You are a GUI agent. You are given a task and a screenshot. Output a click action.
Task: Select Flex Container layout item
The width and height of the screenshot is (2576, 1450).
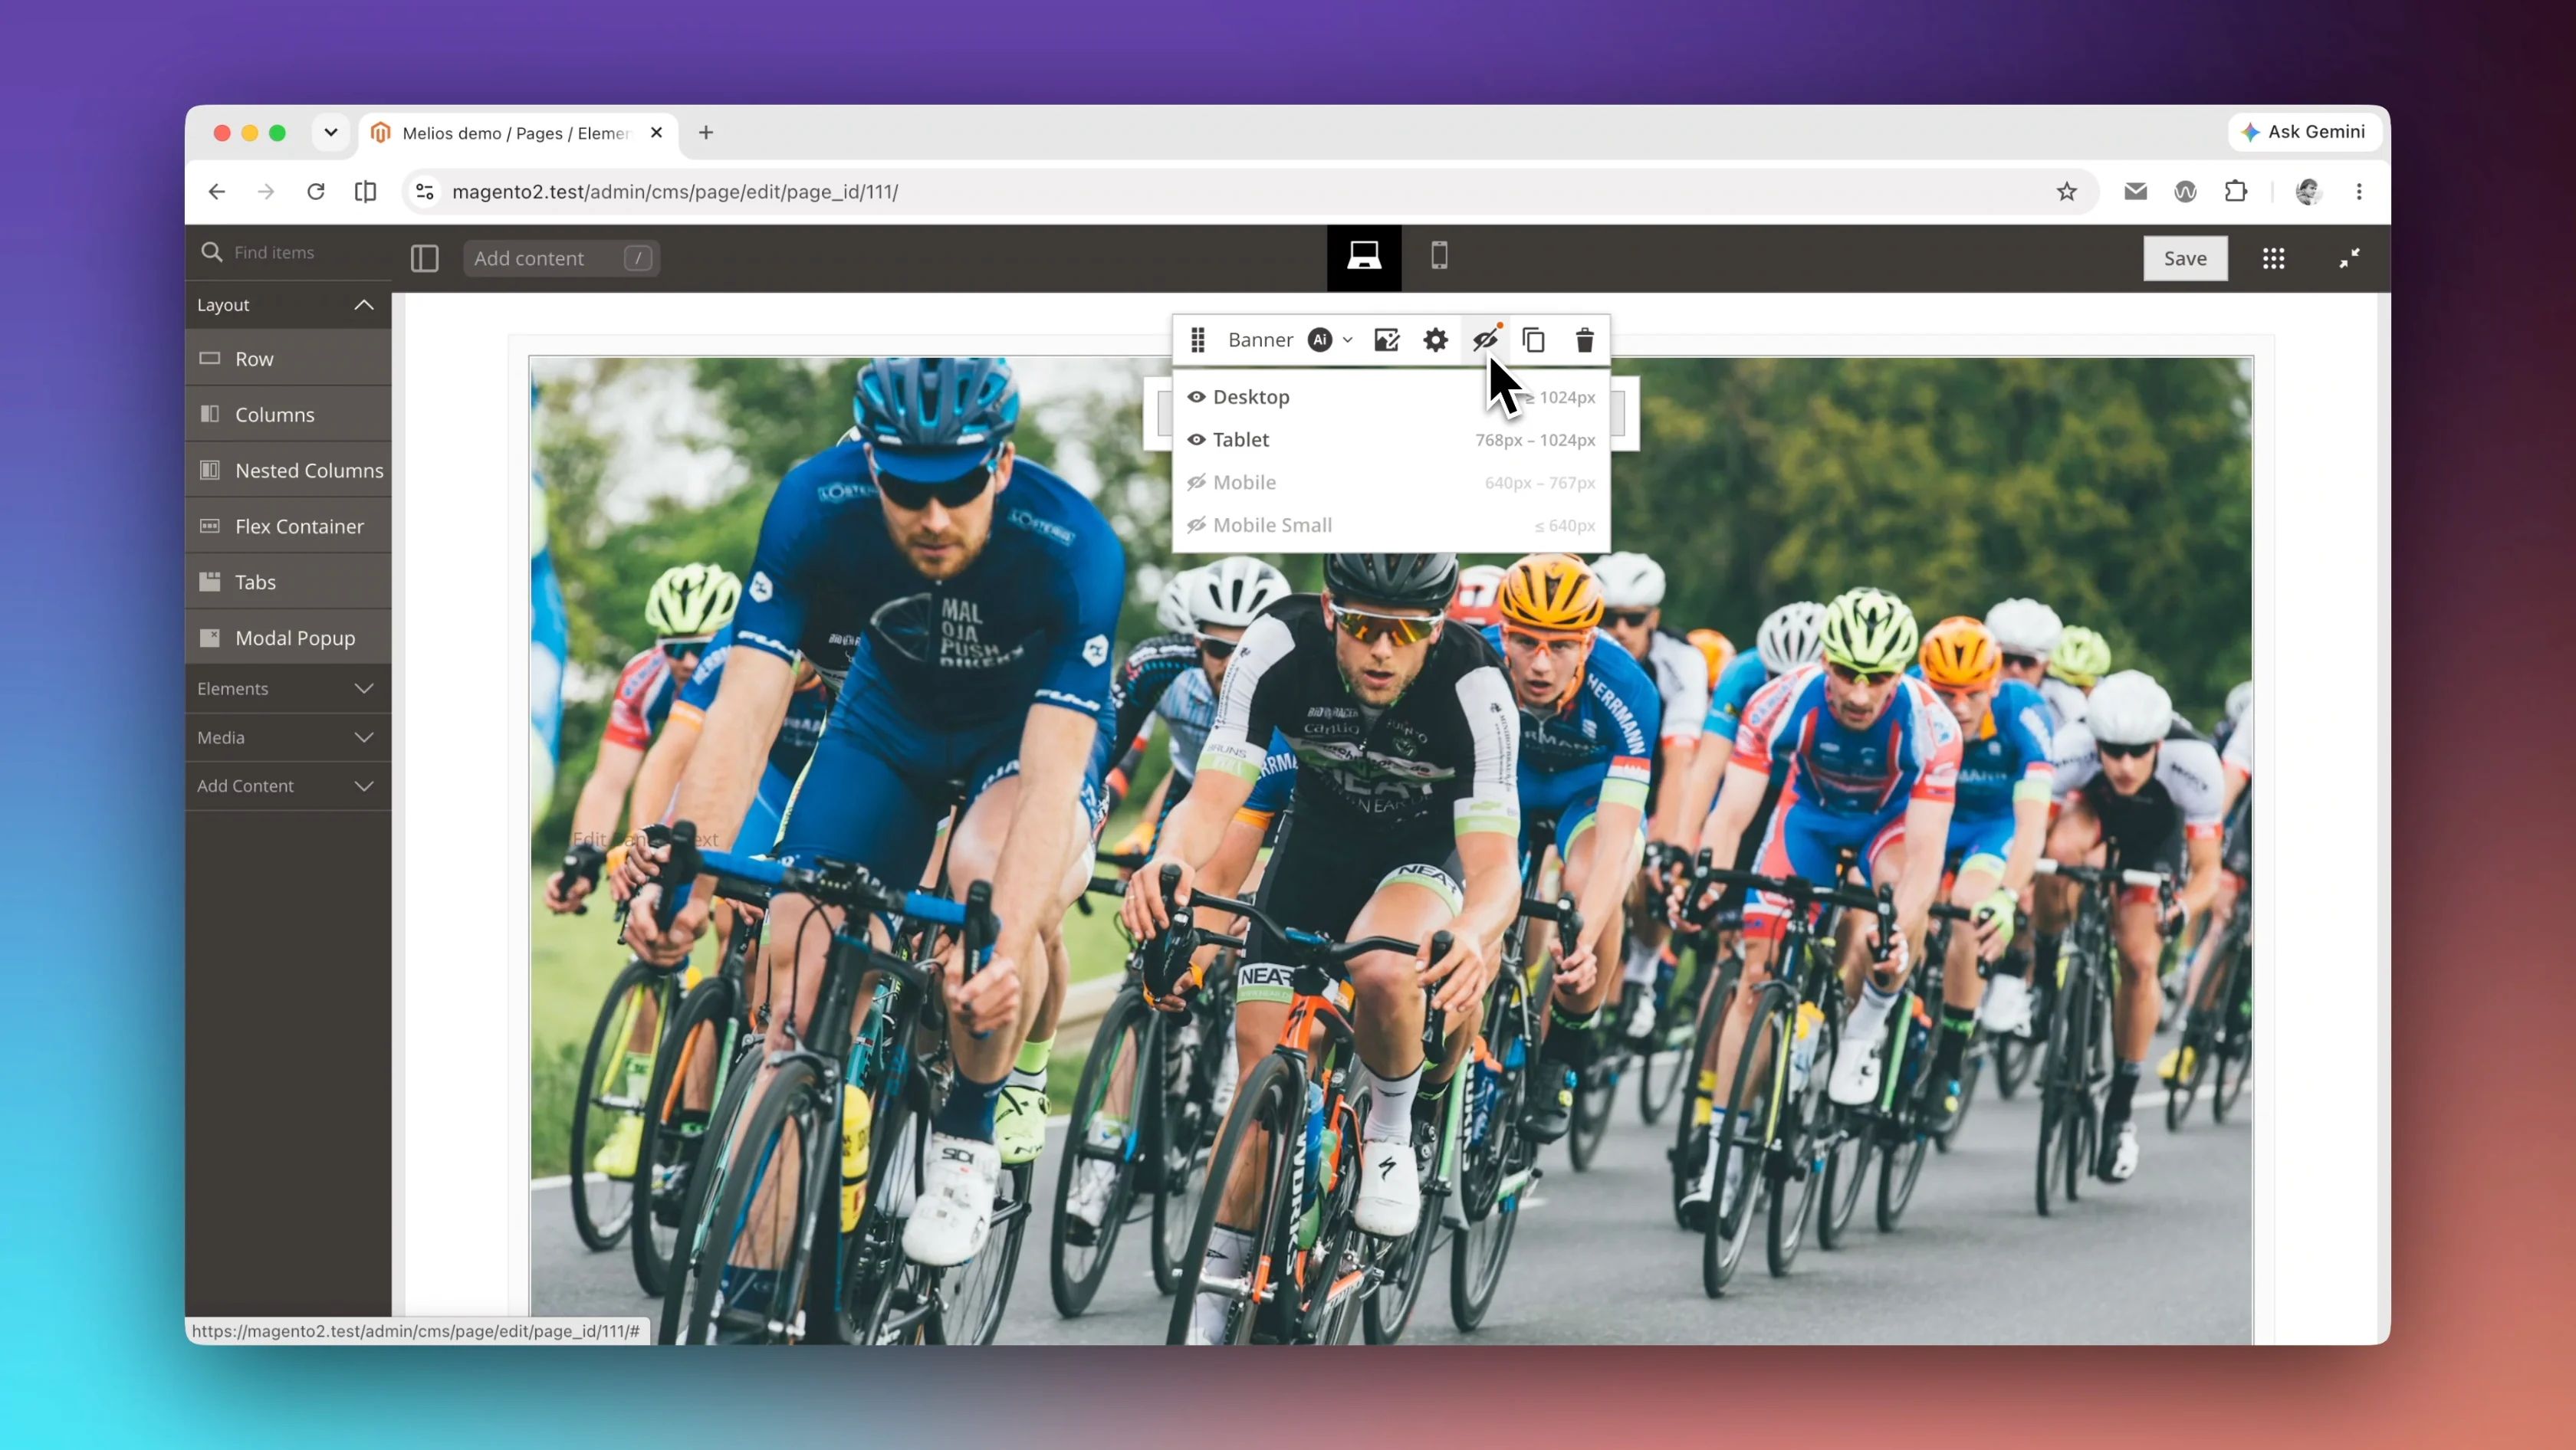coord(287,527)
